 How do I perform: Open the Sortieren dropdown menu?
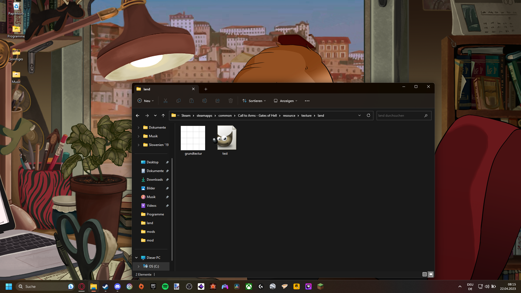point(254,101)
